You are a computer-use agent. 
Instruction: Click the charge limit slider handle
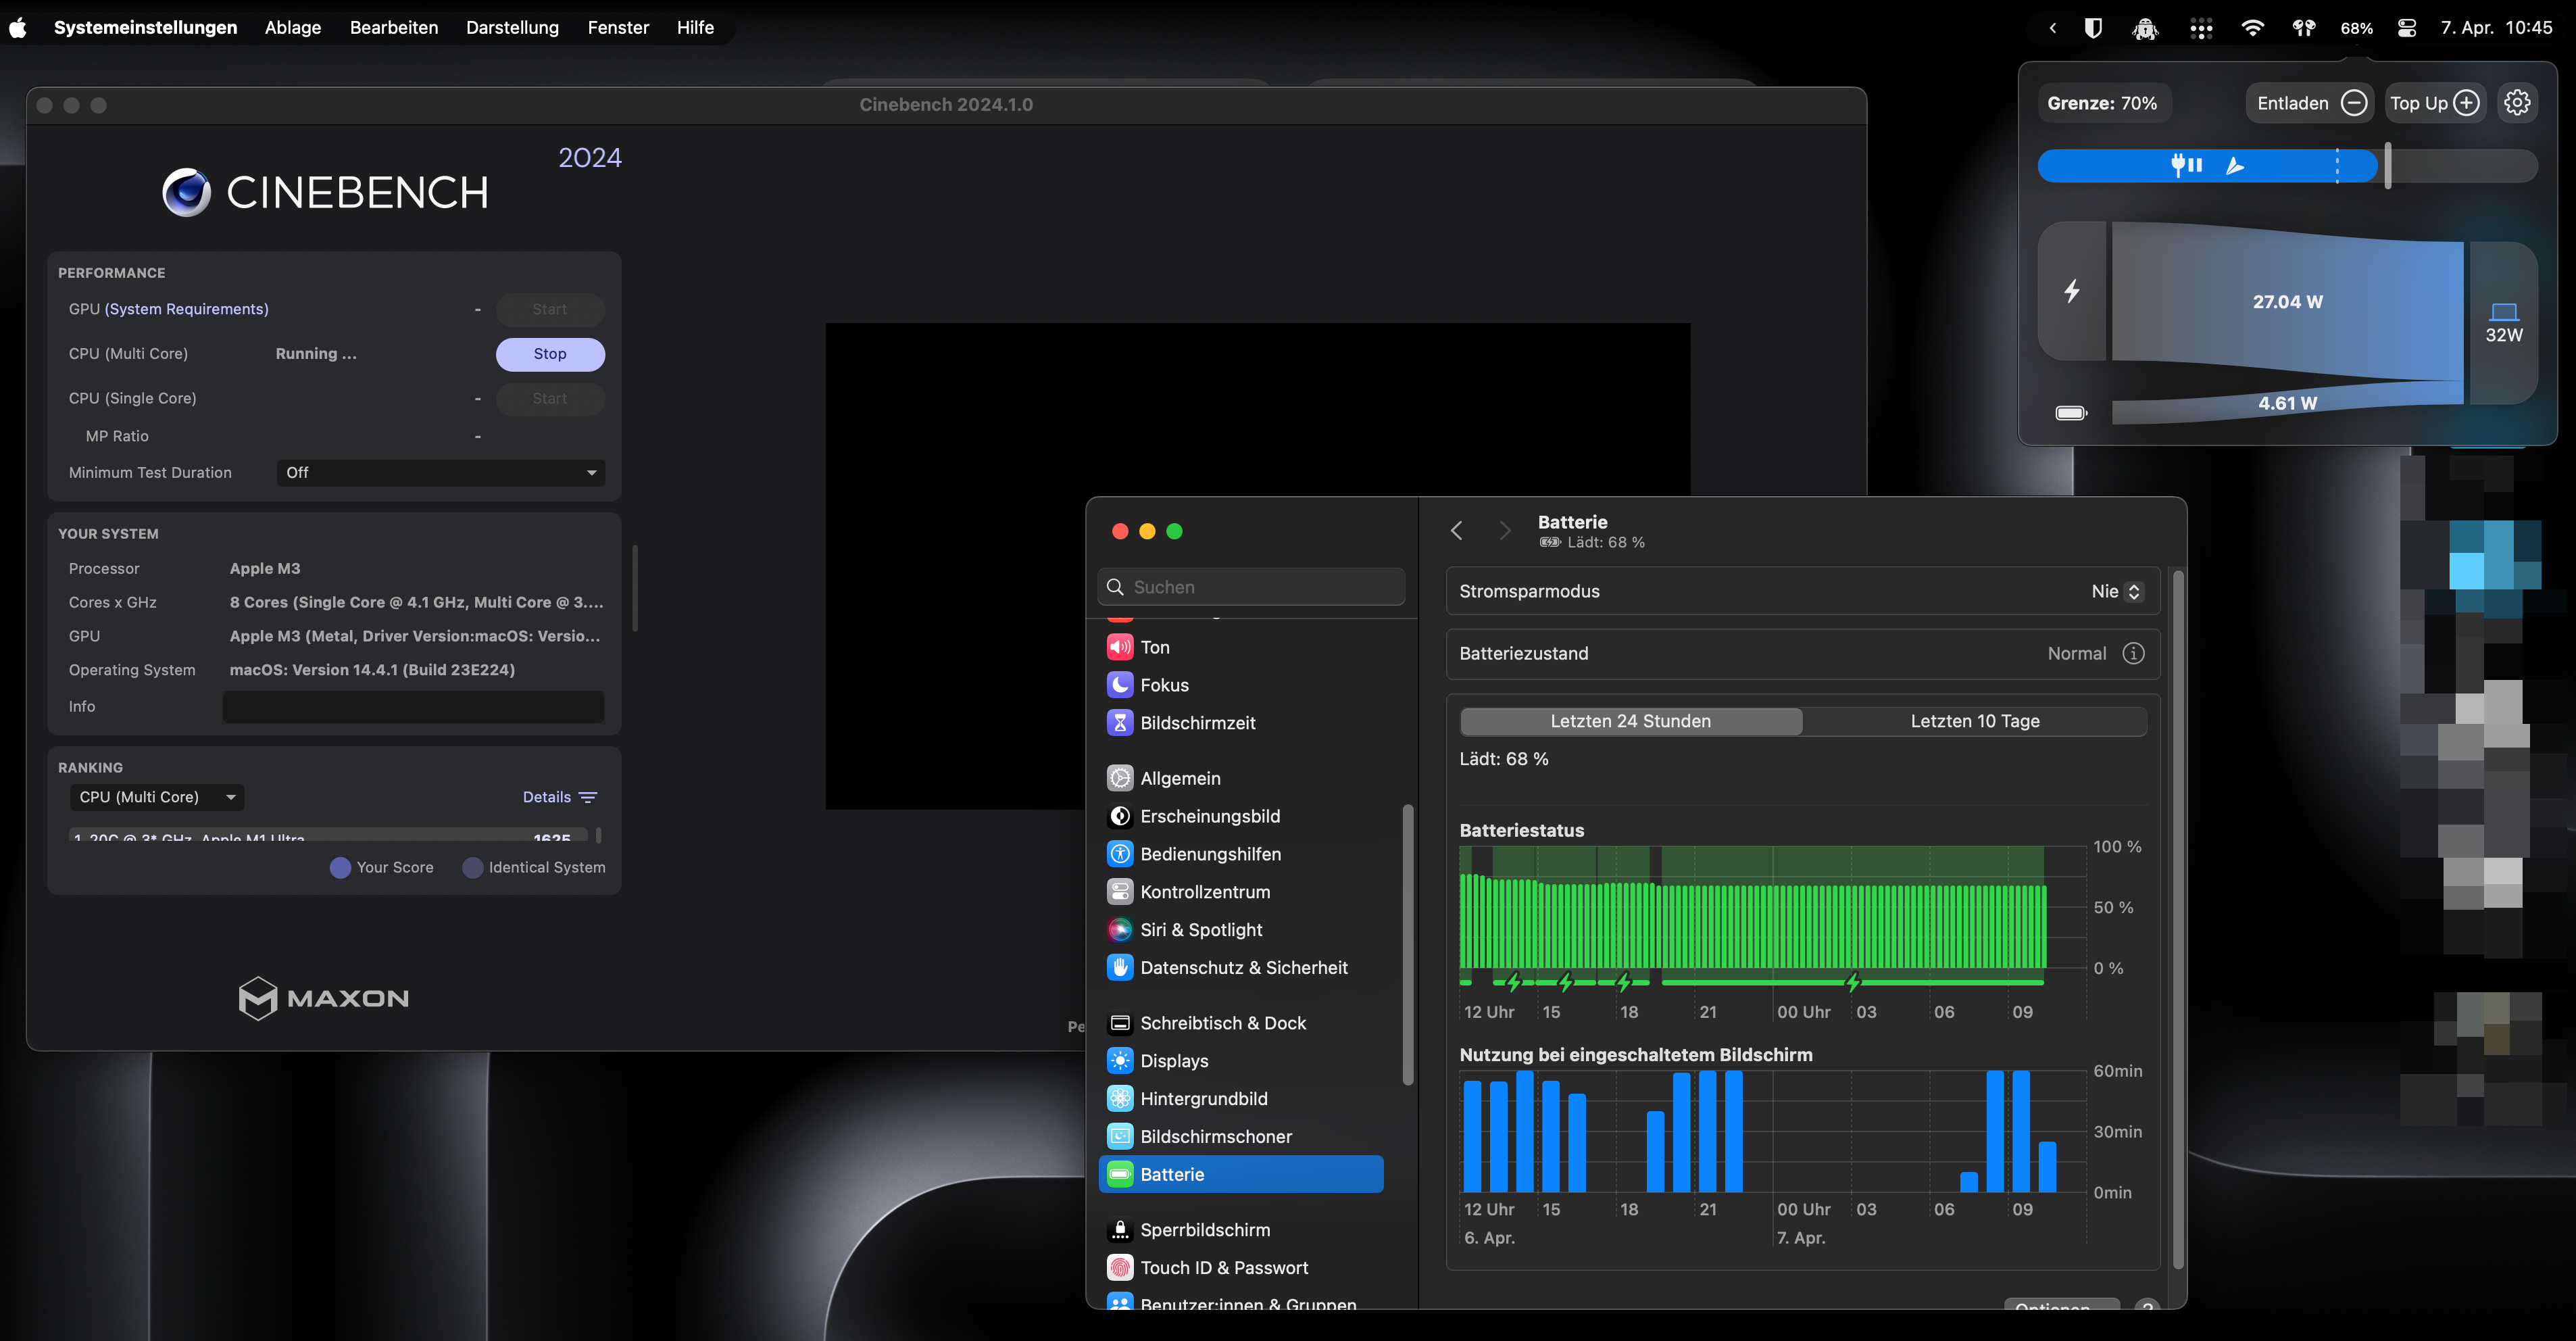2387,165
